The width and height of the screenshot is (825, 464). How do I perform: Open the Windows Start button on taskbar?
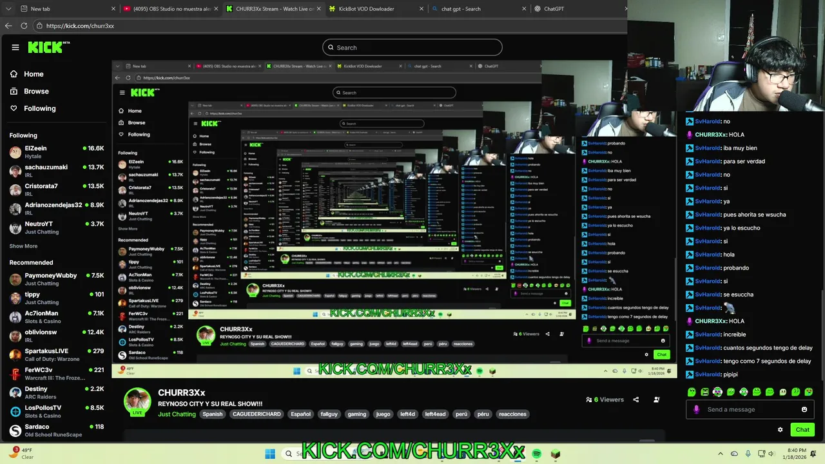coord(270,454)
